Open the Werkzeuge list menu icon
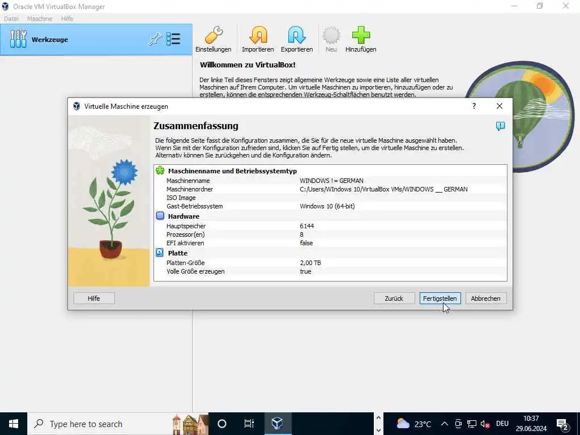Screen dimensions: 580x435 pos(173,39)
